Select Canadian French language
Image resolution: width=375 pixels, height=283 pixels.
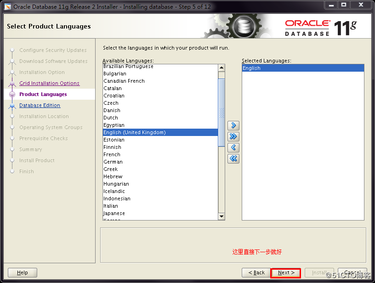click(x=160, y=81)
